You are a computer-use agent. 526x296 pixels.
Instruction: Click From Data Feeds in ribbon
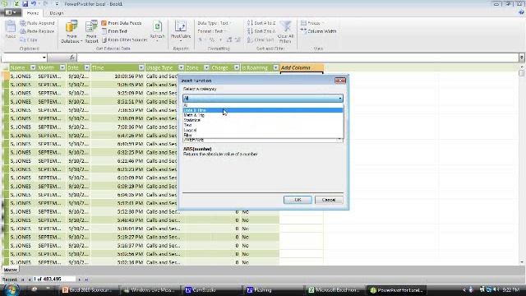click(x=122, y=23)
